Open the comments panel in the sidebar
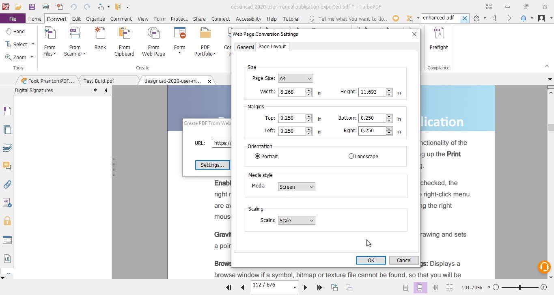The width and height of the screenshot is (554, 295). [7, 166]
